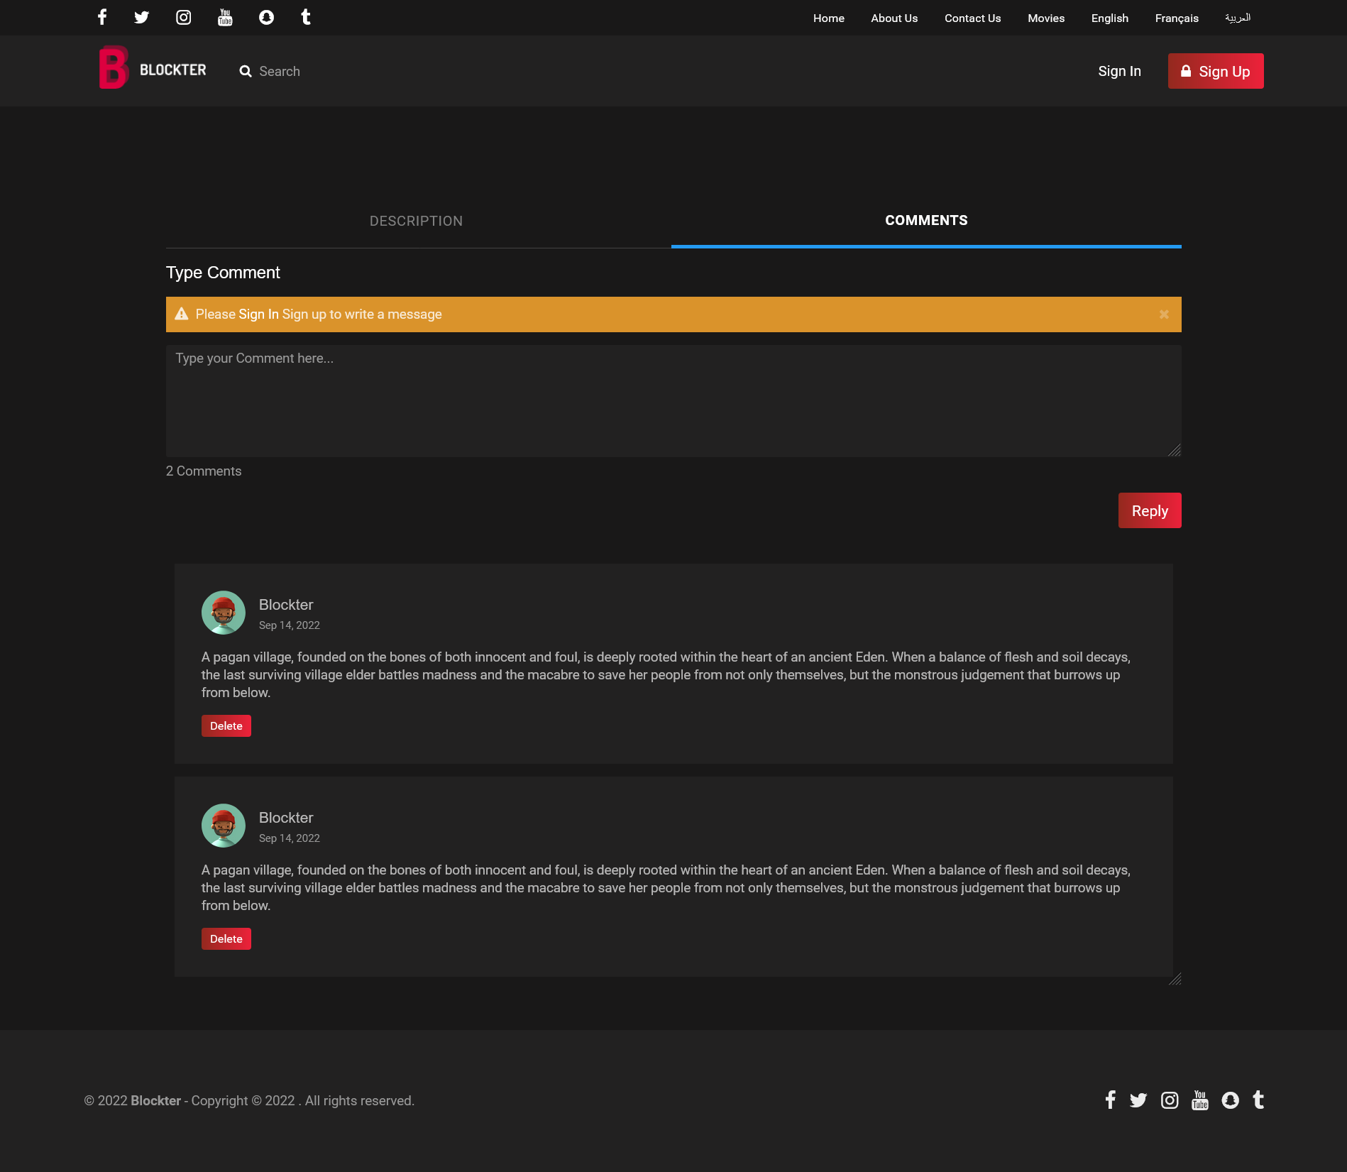The height and width of the screenshot is (1172, 1347).
Task: Click the Reply button
Action: [x=1150, y=510]
